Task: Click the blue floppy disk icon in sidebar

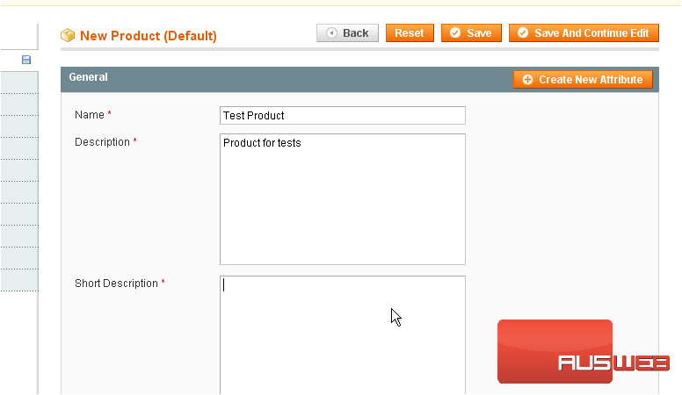Action: click(x=26, y=60)
